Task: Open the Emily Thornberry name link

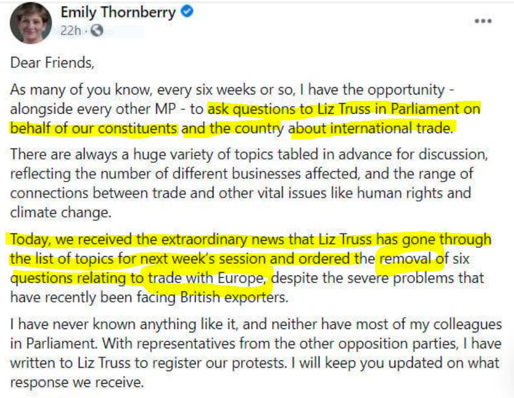Action: [x=118, y=13]
